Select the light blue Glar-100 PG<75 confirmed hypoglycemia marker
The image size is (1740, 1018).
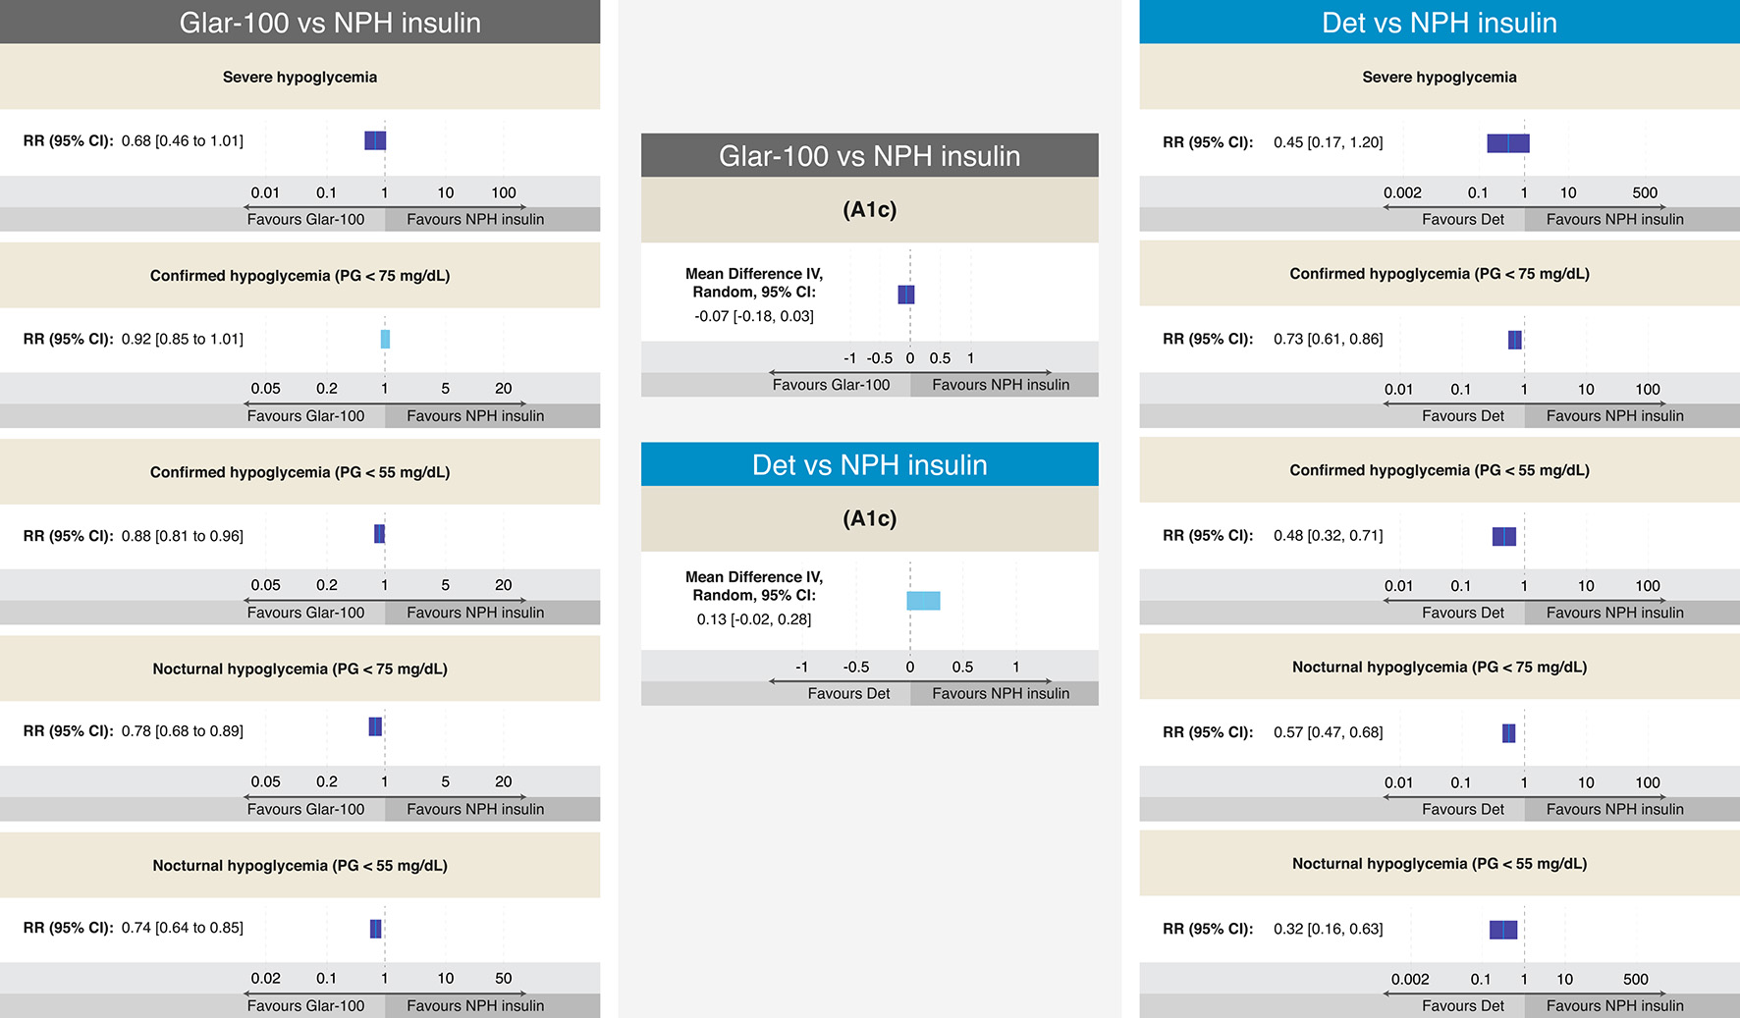click(385, 339)
